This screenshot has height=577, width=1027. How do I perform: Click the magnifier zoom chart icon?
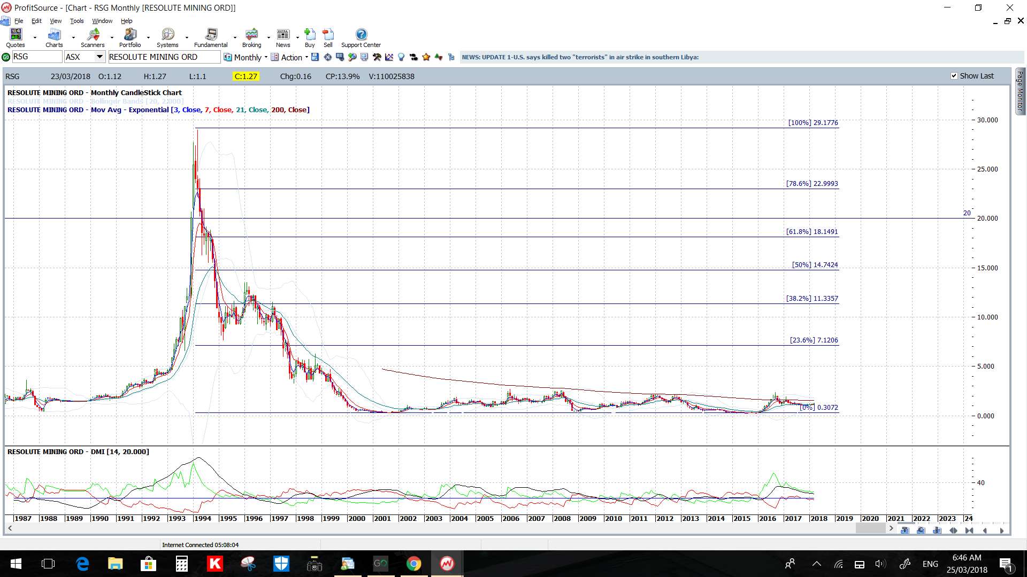coord(352,57)
